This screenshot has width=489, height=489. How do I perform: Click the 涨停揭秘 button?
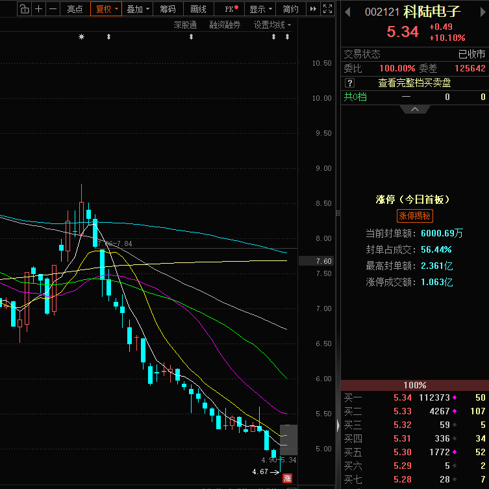point(415,216)
